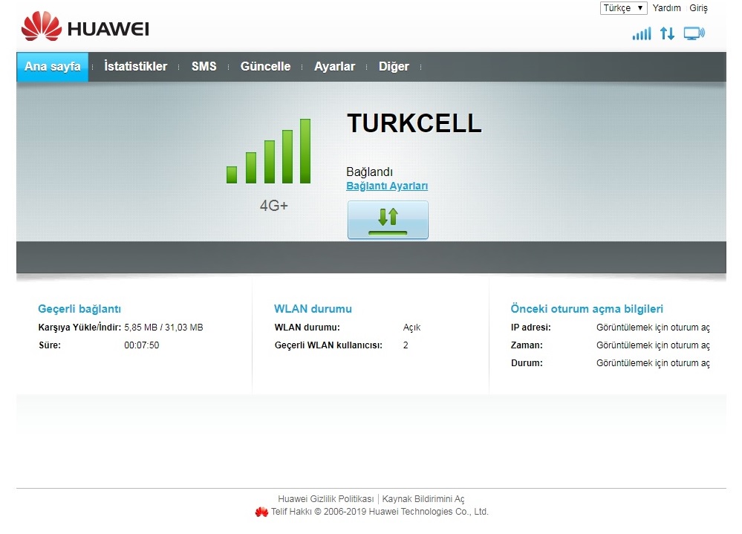The image size is (742, 534).
Task: Click the Giriş login link
Action: click(x=698, y=8)
